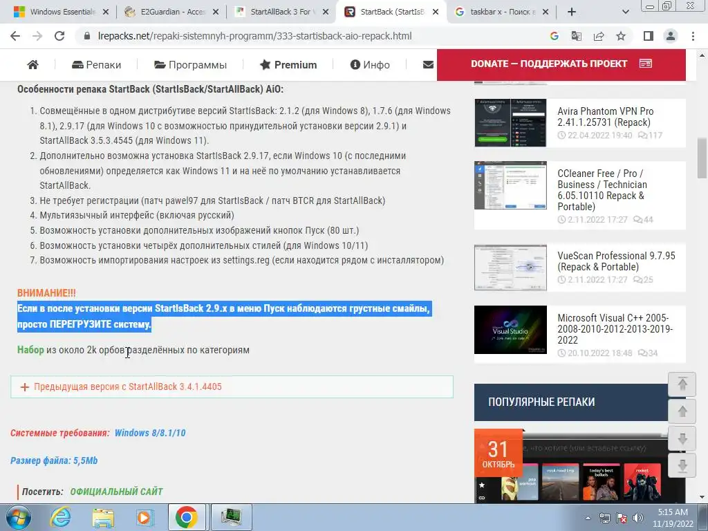Click Размер файла: 5,5Mb text

point(54,461)
